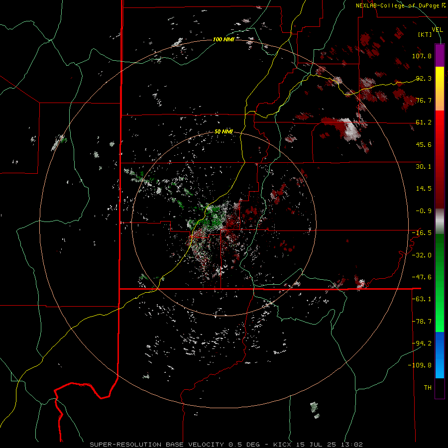The height and width of the screenshot is (448, 448).
Task: Select the 30.1 velocity scale value
Action: pyautogui.click(x=424, y=167)
